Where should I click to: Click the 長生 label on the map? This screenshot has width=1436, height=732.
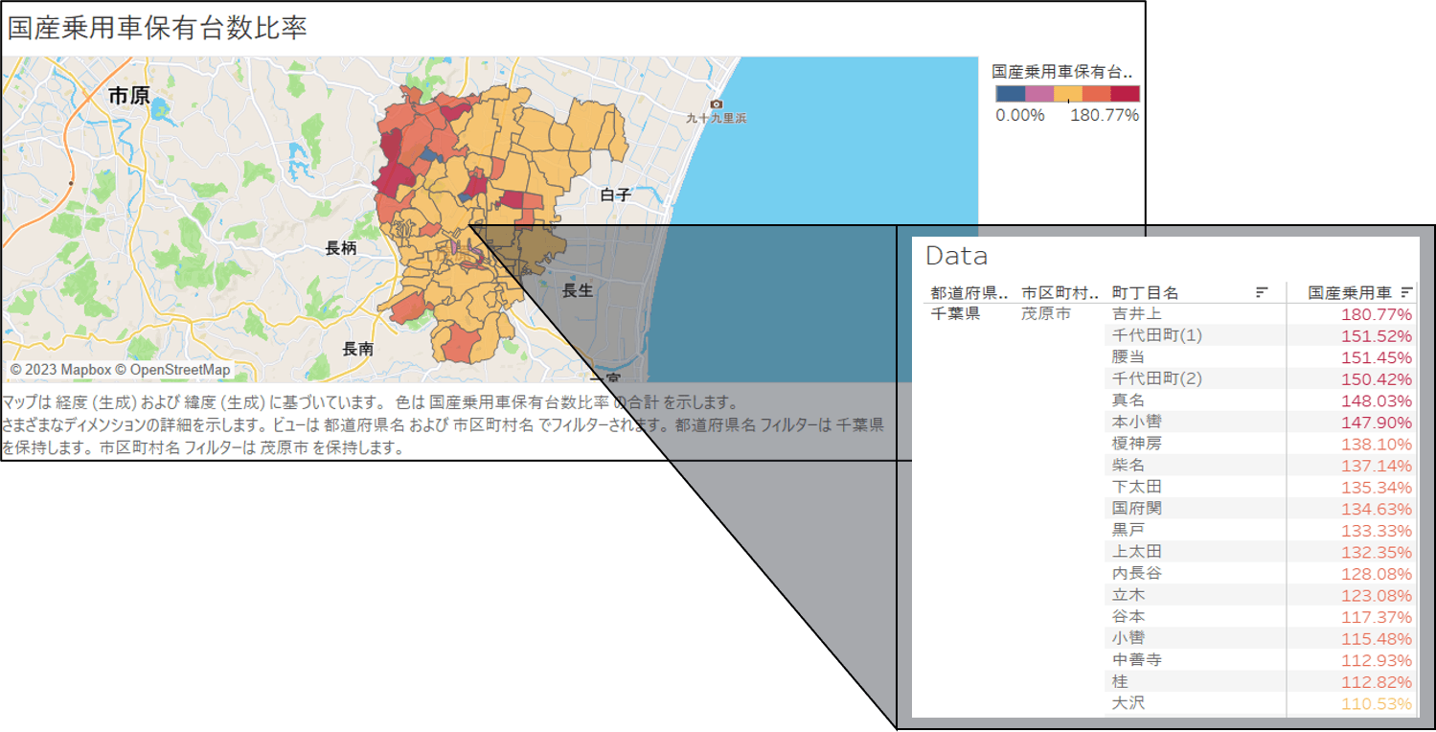[578, 290]
